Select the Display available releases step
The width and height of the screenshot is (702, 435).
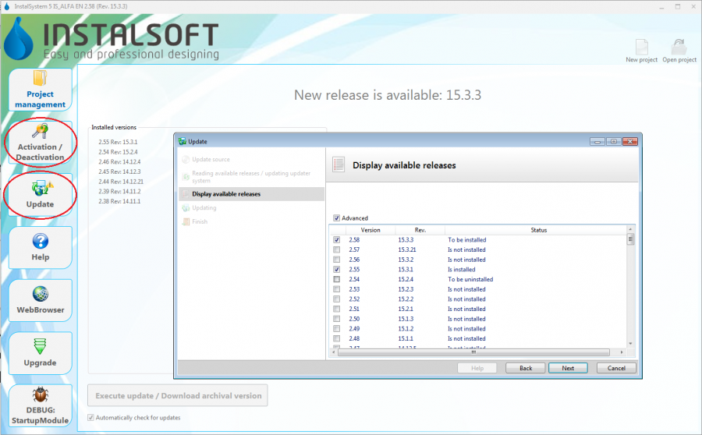tap(226, 194)
